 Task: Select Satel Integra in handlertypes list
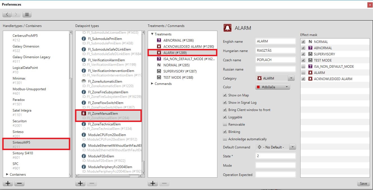(x=22, y=110)
